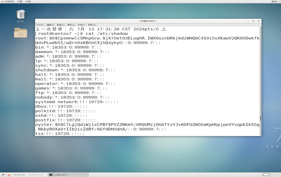Click the workspace switcher in bottom panel
The height and width of the screenshot is (177, 281).
pyautogui.click(x=266, y=175)
